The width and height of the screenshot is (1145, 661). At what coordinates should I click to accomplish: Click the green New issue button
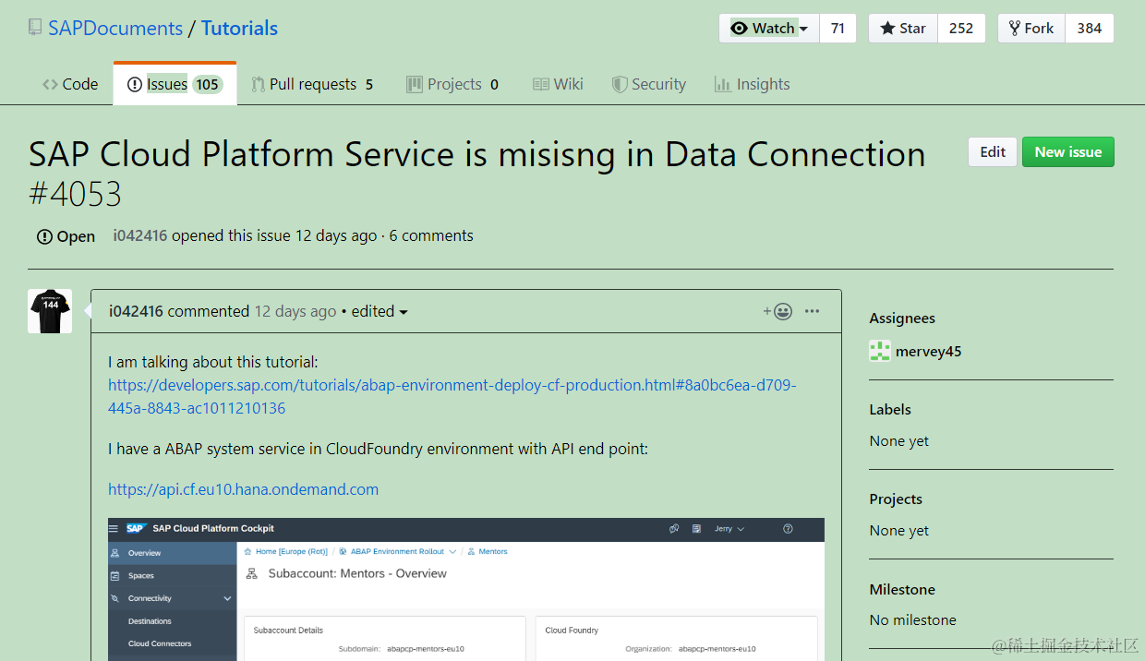(1067, 152)
